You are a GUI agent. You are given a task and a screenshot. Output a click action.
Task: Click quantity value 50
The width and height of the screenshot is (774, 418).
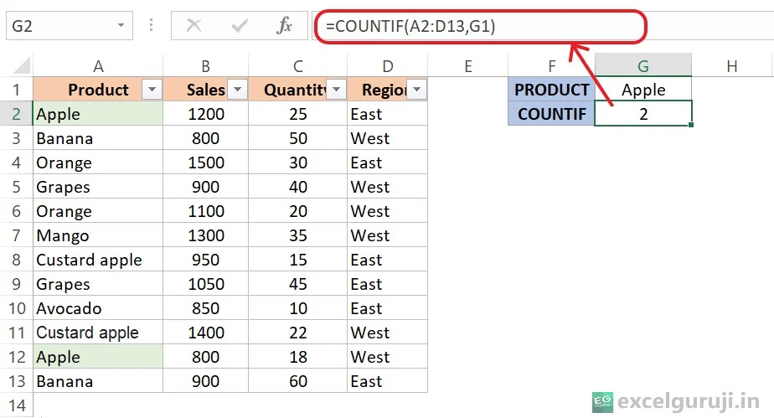pos(298,138)
